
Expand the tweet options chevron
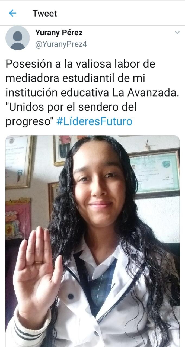[177, 33]
